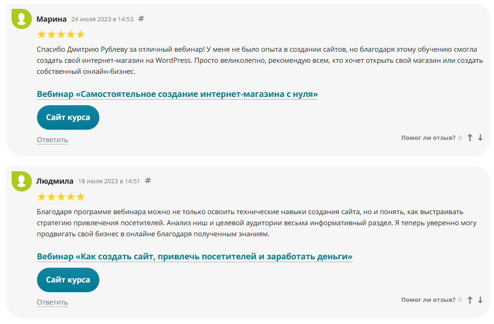Upvote Marina's review with the up arrow
The width and height of the screenshot is (494, 324).
click(x=470, y=137)
